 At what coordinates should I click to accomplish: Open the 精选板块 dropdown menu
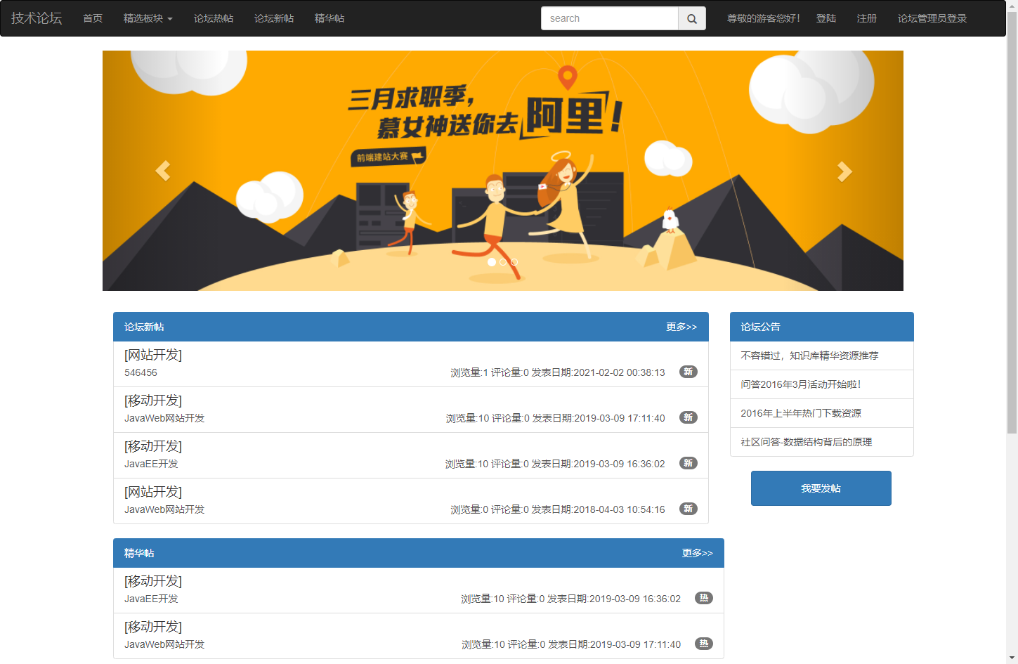click(148, 18)
